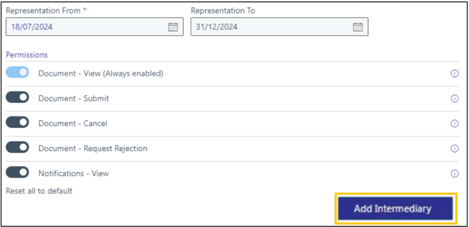Show info for Document - Cancel permission

click(x=454, y=123)
